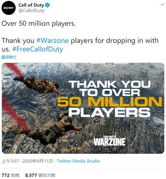Screen dimensions: 166x179
Task: Open the Twitter Media Studio source link
Action: pos(79,161)
